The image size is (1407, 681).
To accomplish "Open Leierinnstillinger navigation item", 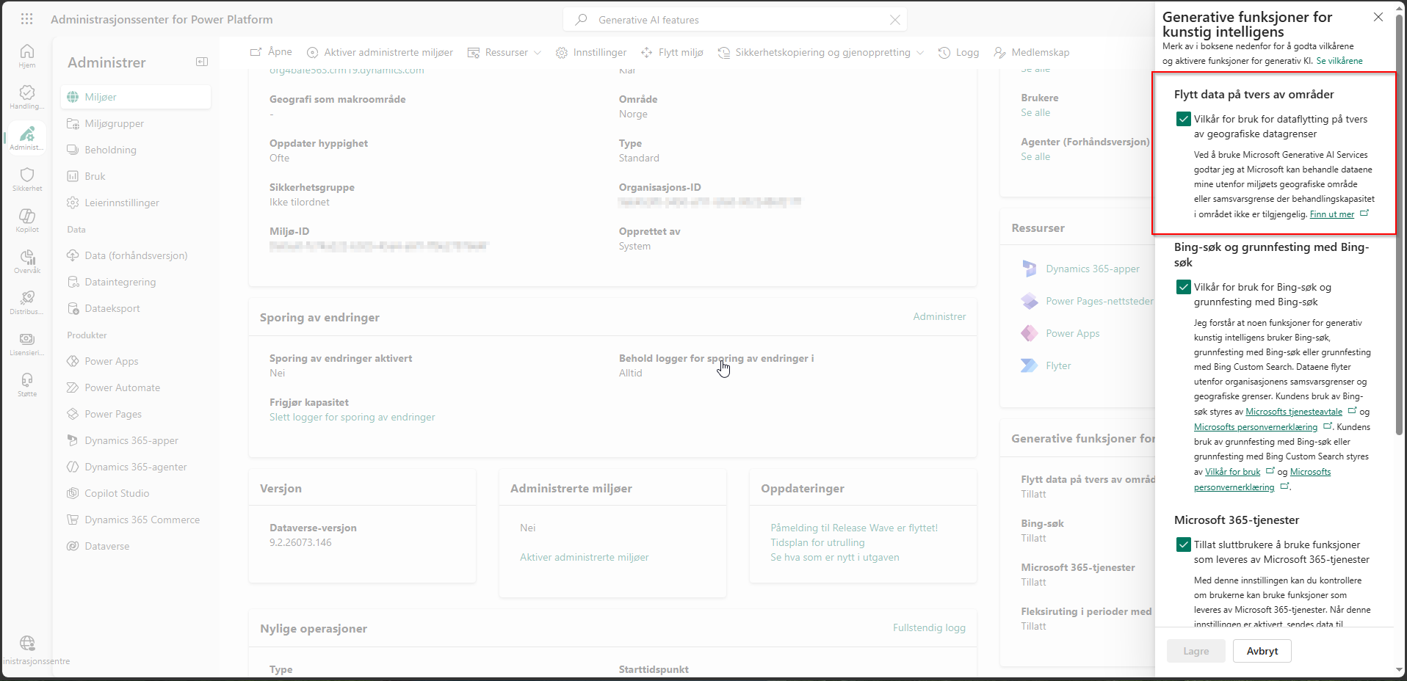I will [x=136, y=203].
